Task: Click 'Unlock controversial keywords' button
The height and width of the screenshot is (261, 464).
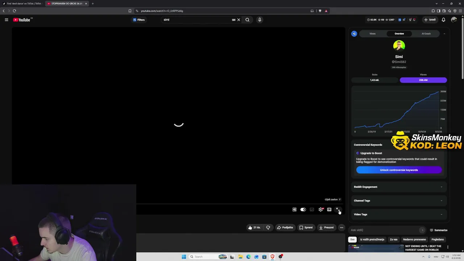Action: pos(399,170)
